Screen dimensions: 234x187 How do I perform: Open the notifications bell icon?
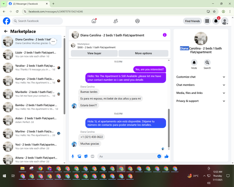tap(216, 21)
